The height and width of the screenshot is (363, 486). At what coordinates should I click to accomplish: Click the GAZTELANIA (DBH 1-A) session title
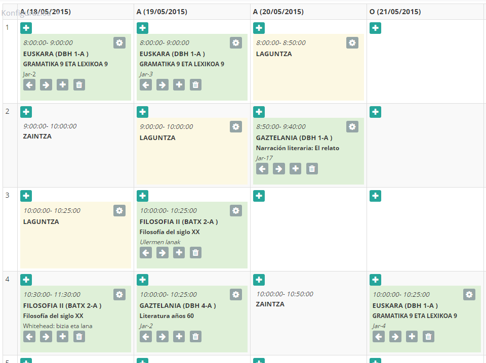294,138
